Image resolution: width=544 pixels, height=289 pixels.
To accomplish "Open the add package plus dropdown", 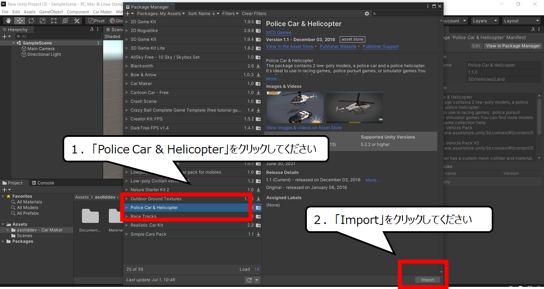I will pyautogui.click(x=130, y=14).
